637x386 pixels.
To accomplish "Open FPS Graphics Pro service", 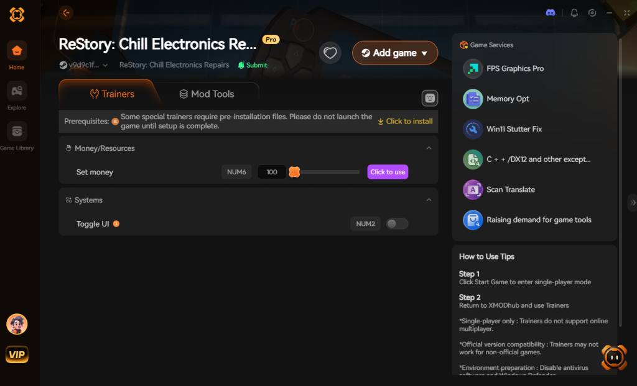I will click(x=504, y=68).
